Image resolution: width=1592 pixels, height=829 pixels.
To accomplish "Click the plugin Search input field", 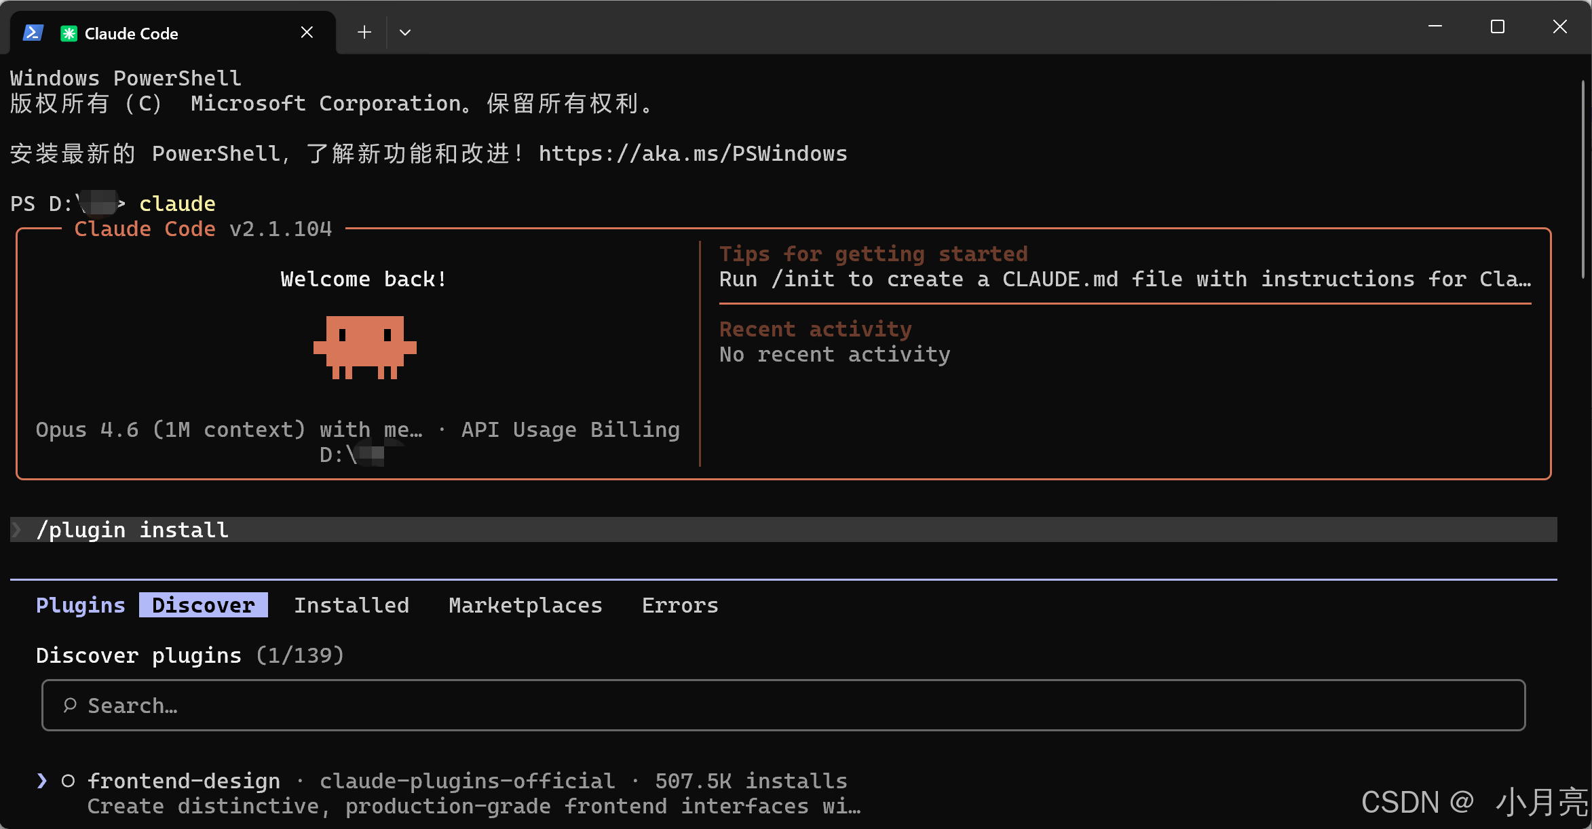I will (784, 706).
